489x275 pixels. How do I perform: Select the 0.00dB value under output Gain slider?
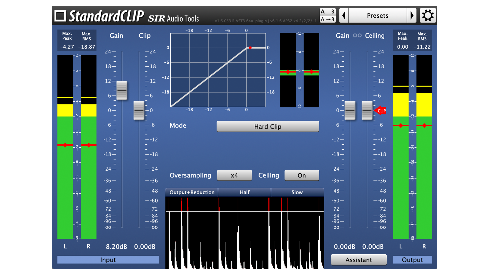pos(345,247)
